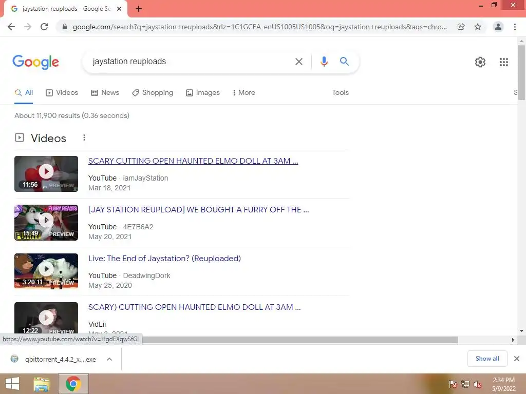This screenshot has width=526, height=394.
Task: Share this page icon in address bar
Action: 461,27
